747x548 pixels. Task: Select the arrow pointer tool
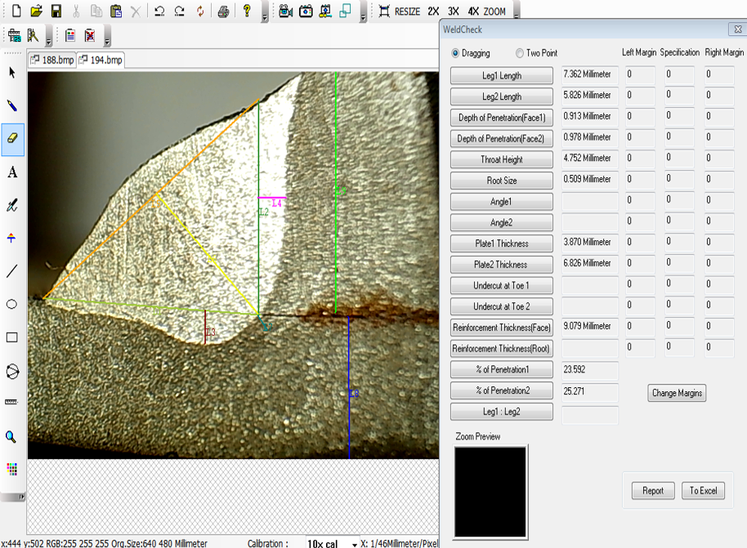pos(12,73)
